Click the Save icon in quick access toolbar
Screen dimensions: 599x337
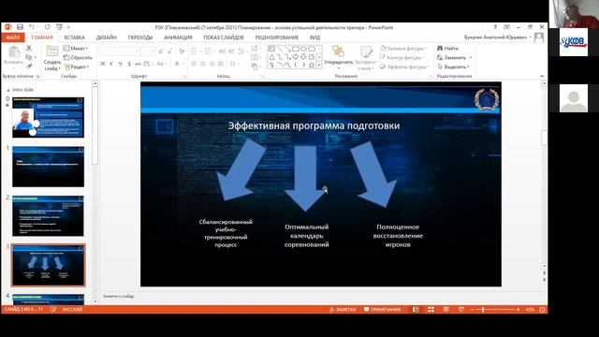[20, 27]
